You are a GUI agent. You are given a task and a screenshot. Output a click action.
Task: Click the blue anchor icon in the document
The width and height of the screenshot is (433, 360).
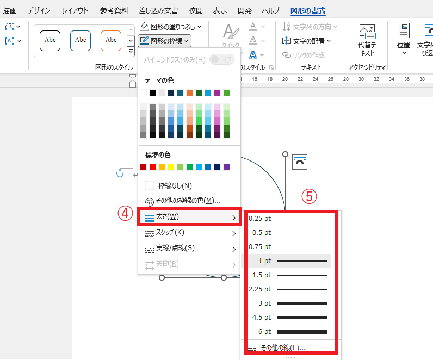pyautogui.click(x=120, y=173)
